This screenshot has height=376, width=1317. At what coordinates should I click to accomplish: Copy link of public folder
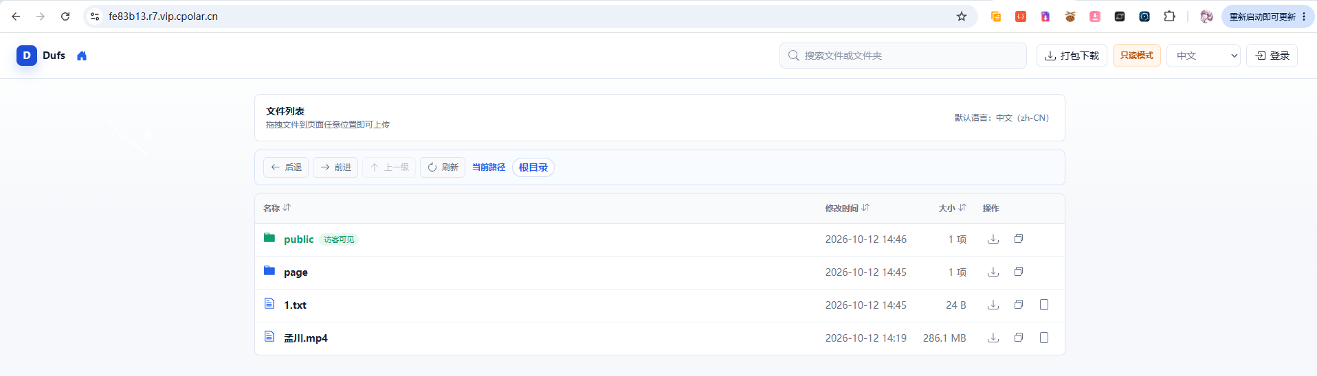click(x=1019, y=239)
